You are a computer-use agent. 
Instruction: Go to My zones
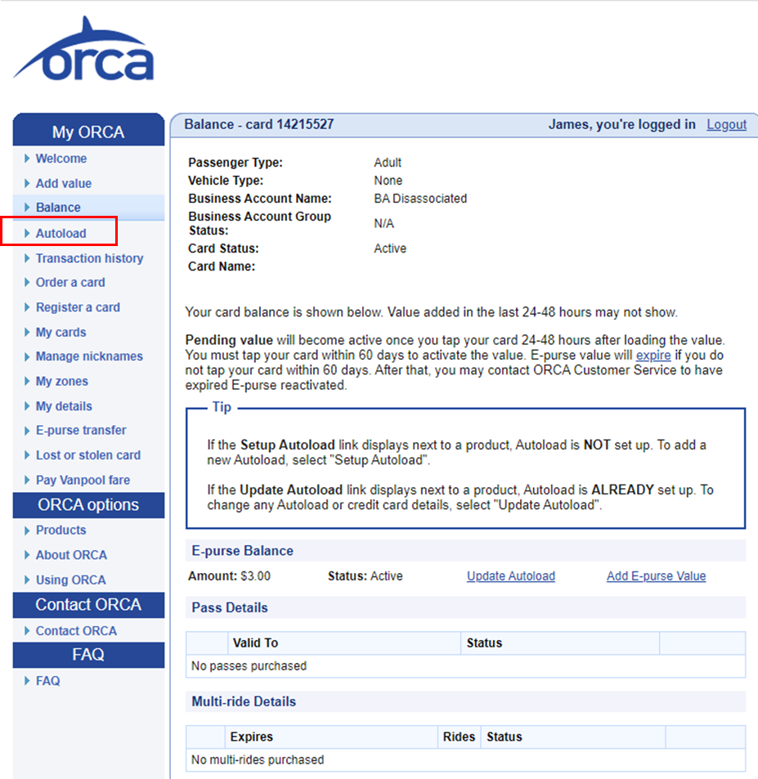click(62, 381)
